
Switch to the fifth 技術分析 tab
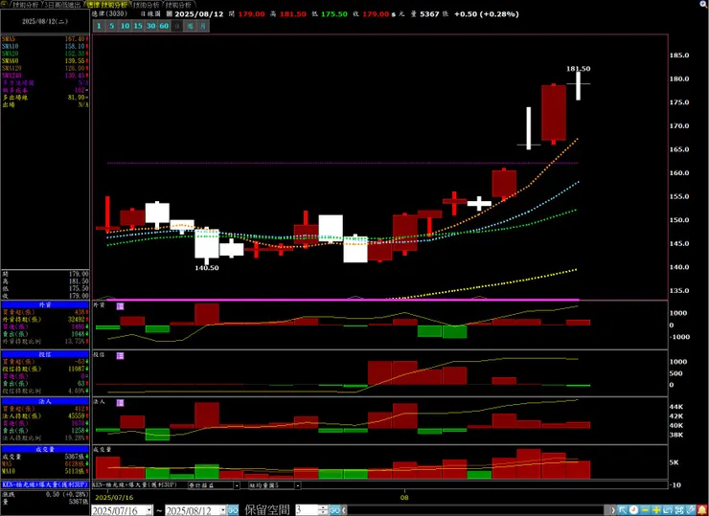click(178, 5)
